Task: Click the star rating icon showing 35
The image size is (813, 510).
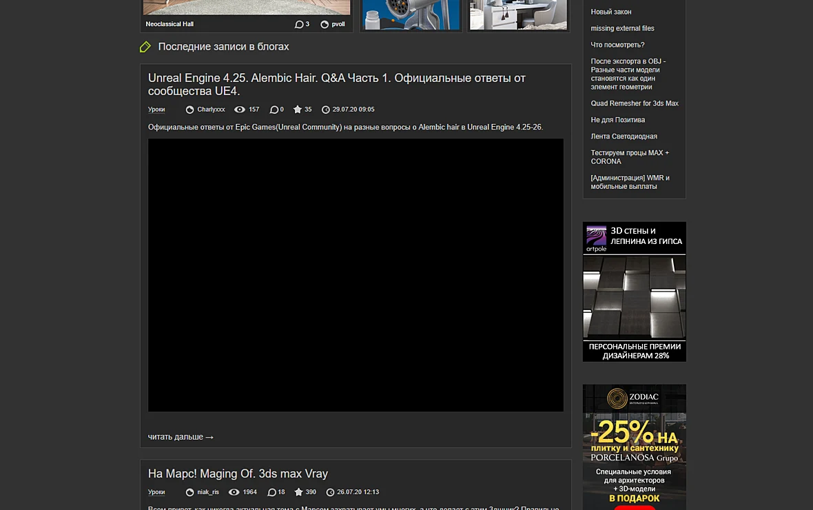Action: (x=297, y=110)
